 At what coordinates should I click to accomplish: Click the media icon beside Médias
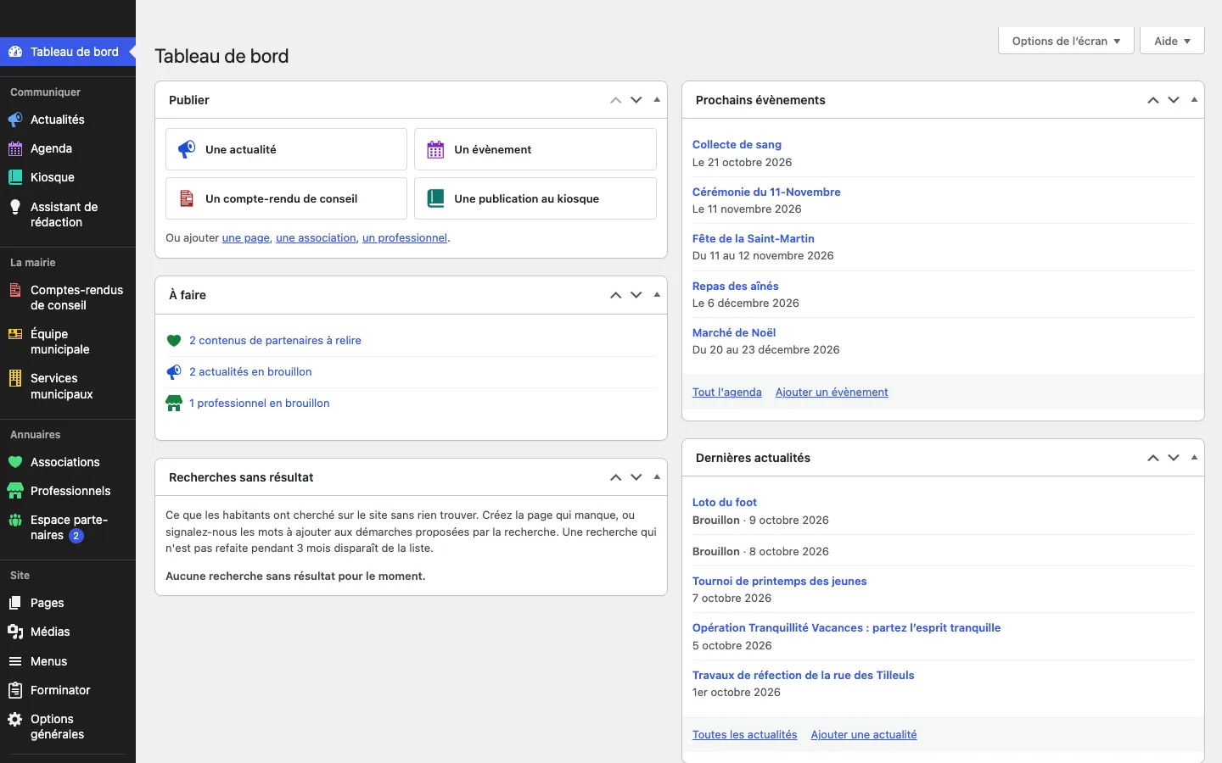coord(15,632)
